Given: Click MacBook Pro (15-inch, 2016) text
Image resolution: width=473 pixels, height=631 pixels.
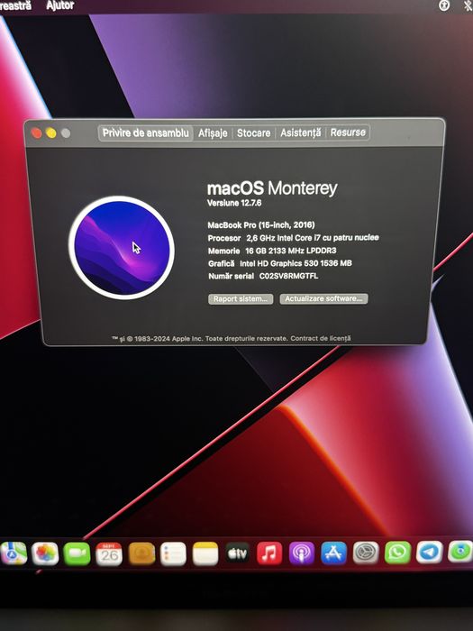Looking at the screenshot, I should pos(261,224).
